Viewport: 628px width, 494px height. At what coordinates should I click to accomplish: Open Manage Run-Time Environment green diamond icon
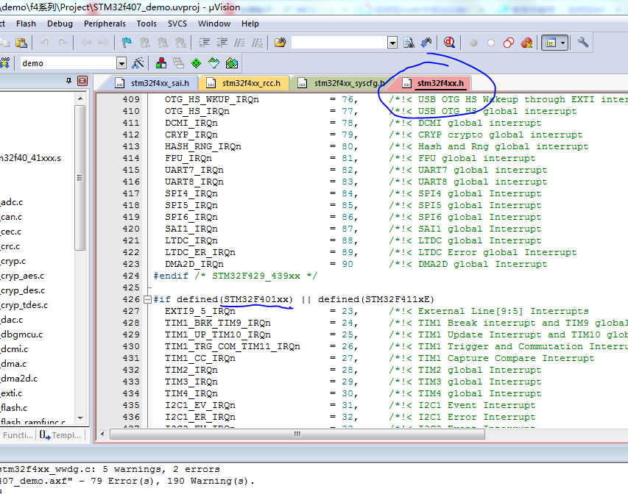[x=197, y=62]
